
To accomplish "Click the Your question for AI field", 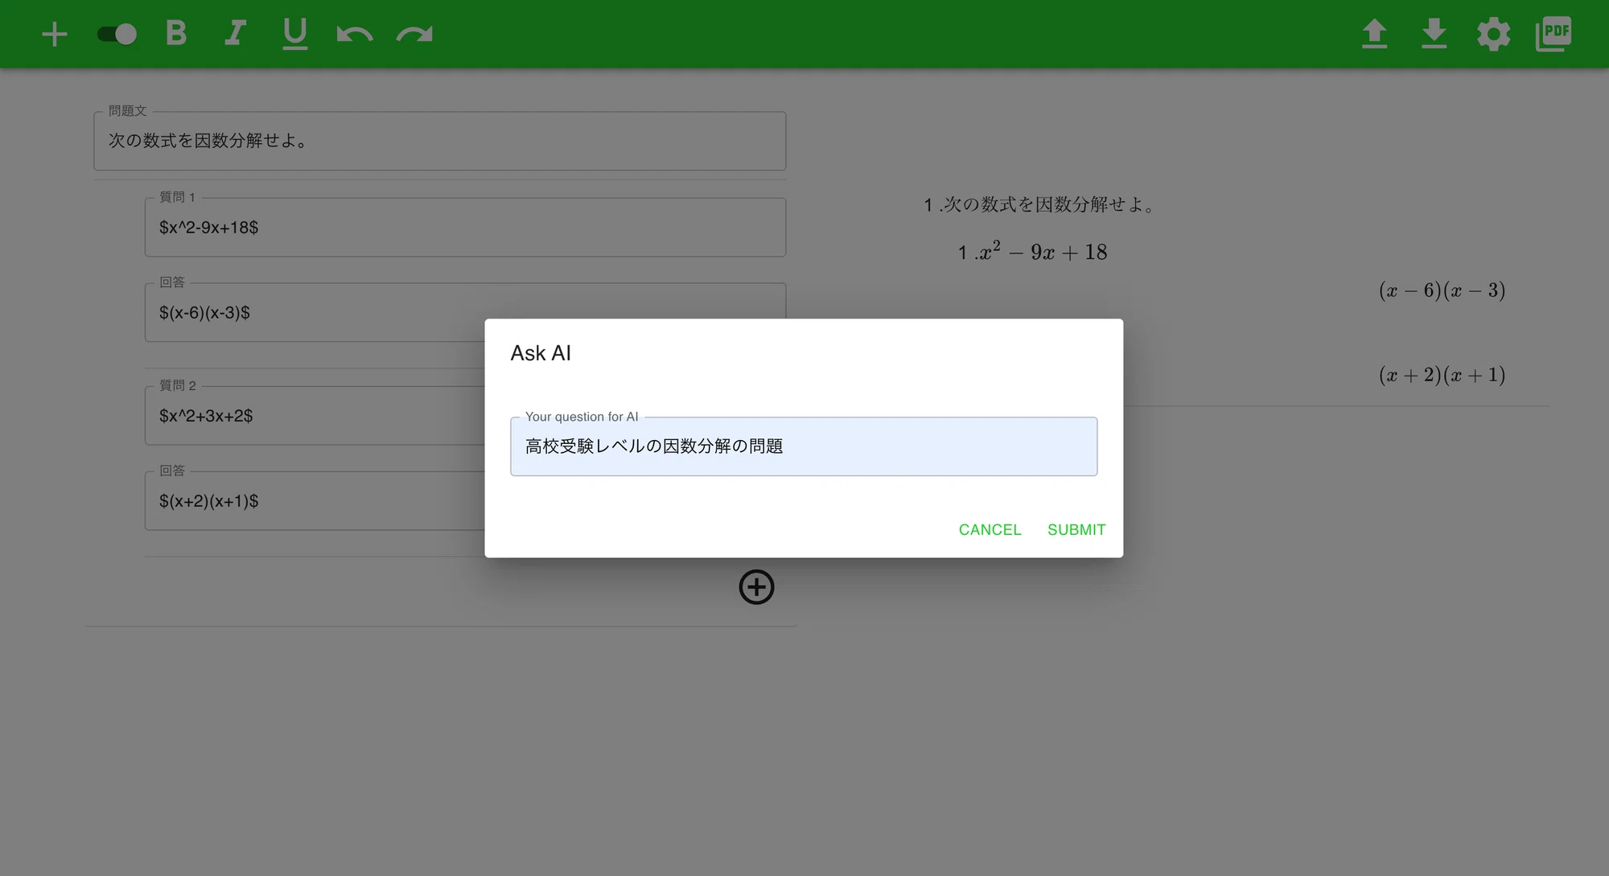I will (x=803, y=446).
